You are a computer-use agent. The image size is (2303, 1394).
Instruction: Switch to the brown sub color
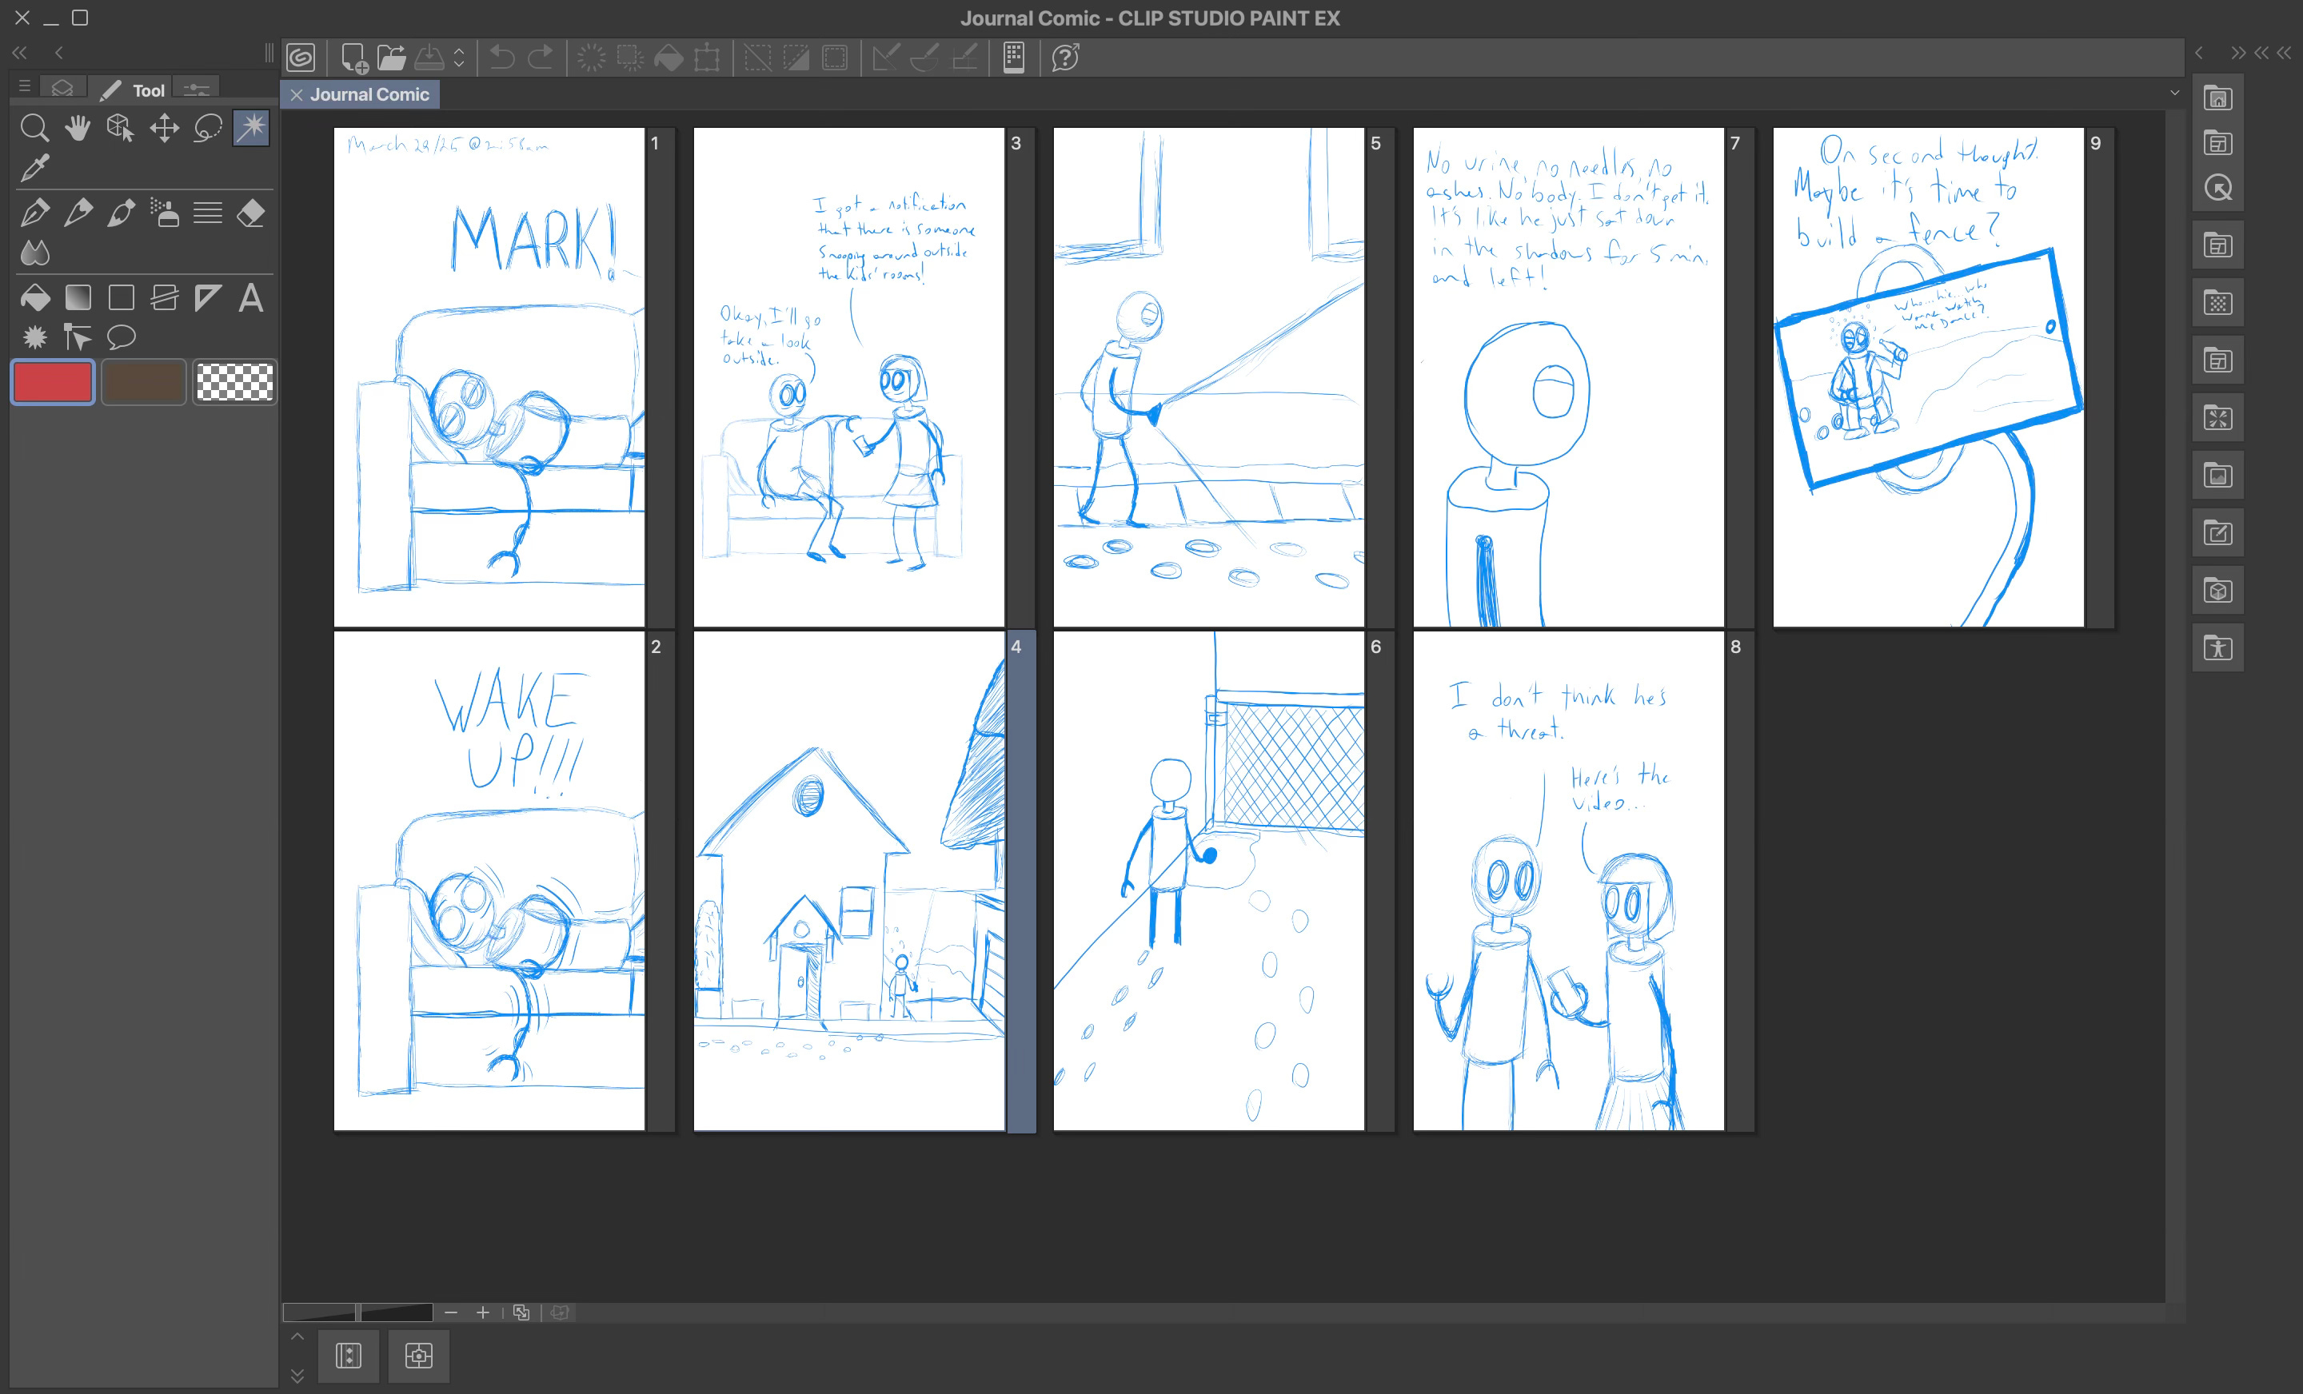pyautogui.click(x=143, y=382)
